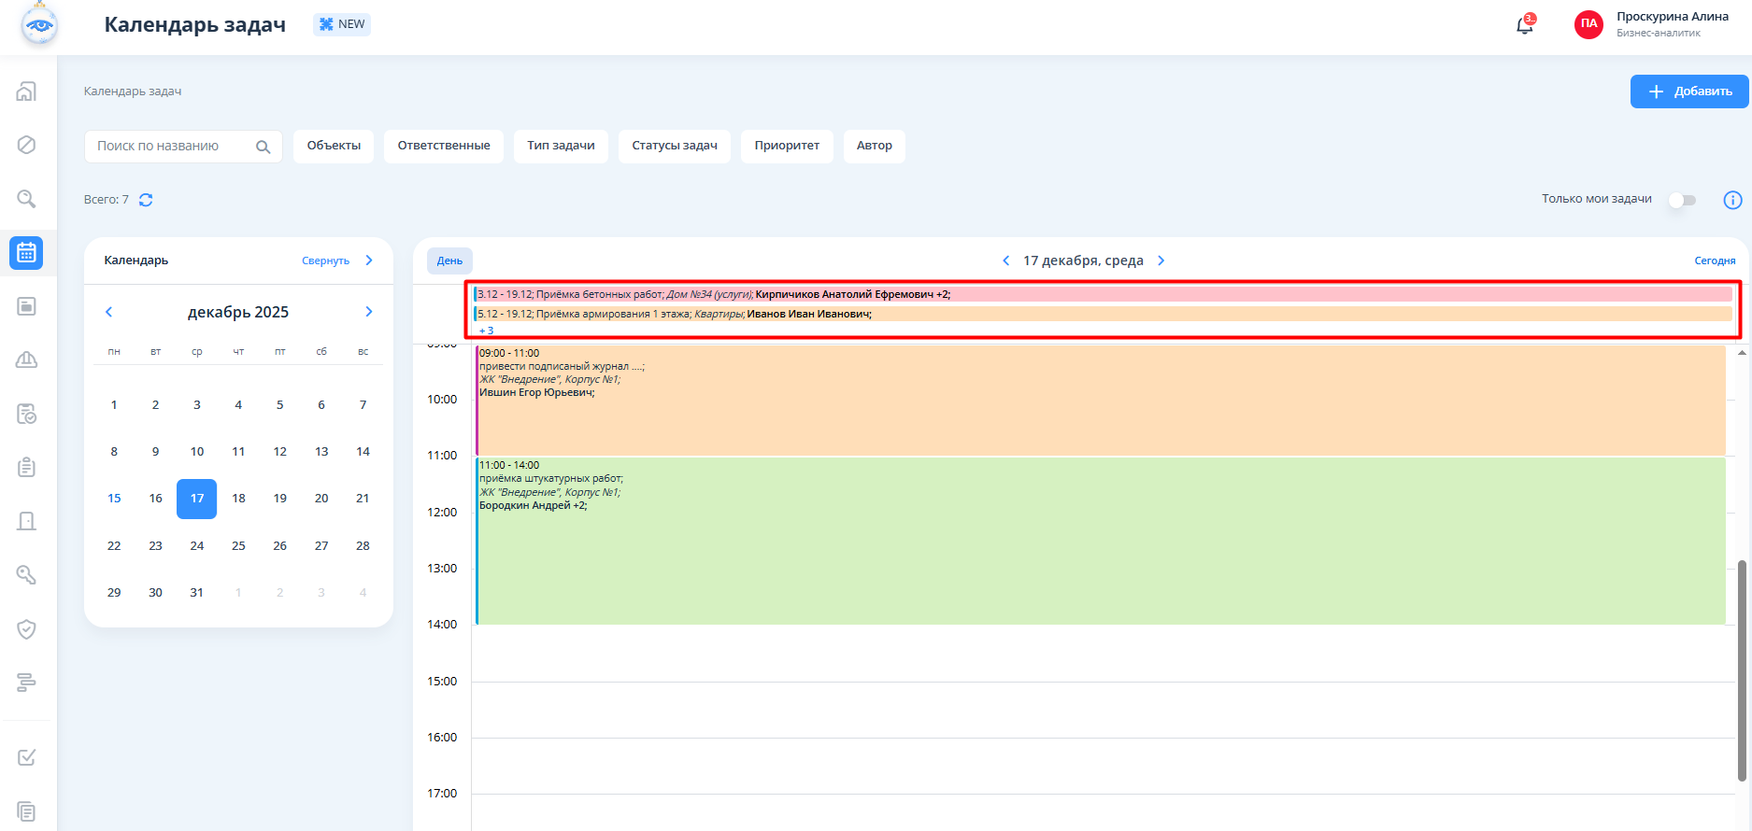Click the key icon in sidebar
1752x831 pixels.
pos(27,575)
